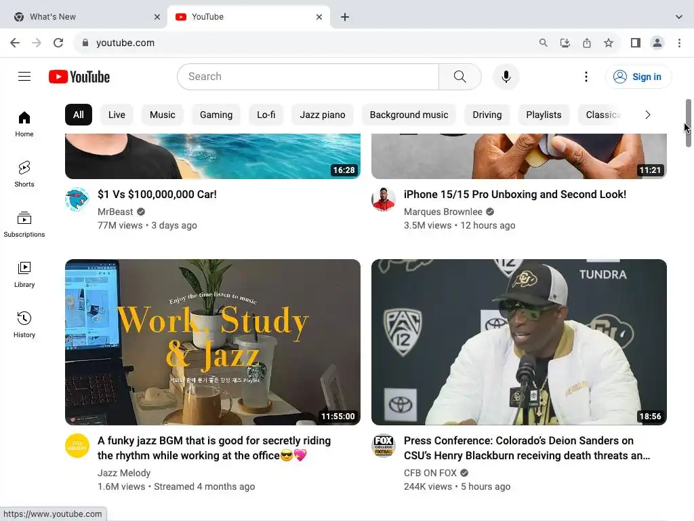The height and width of the screenshot is (521, 694).
Task: Open the MrBeast car video thumbnail
Action: [212, 157]
